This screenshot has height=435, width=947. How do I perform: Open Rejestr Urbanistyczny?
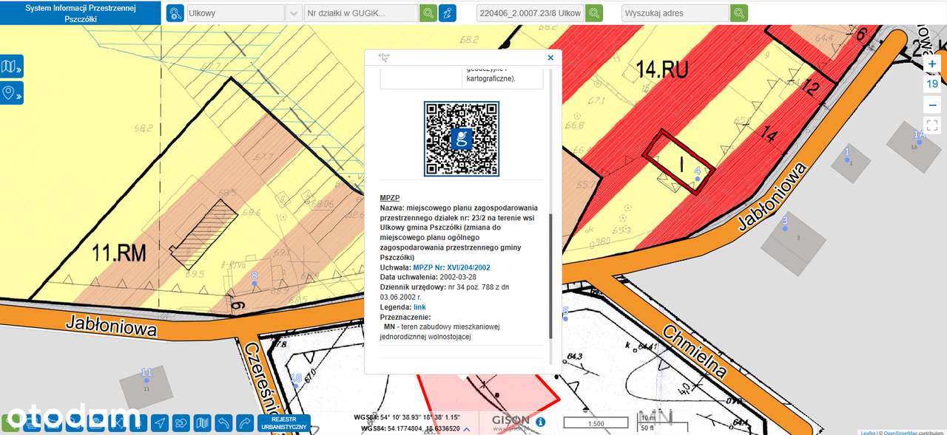[284, 423]
